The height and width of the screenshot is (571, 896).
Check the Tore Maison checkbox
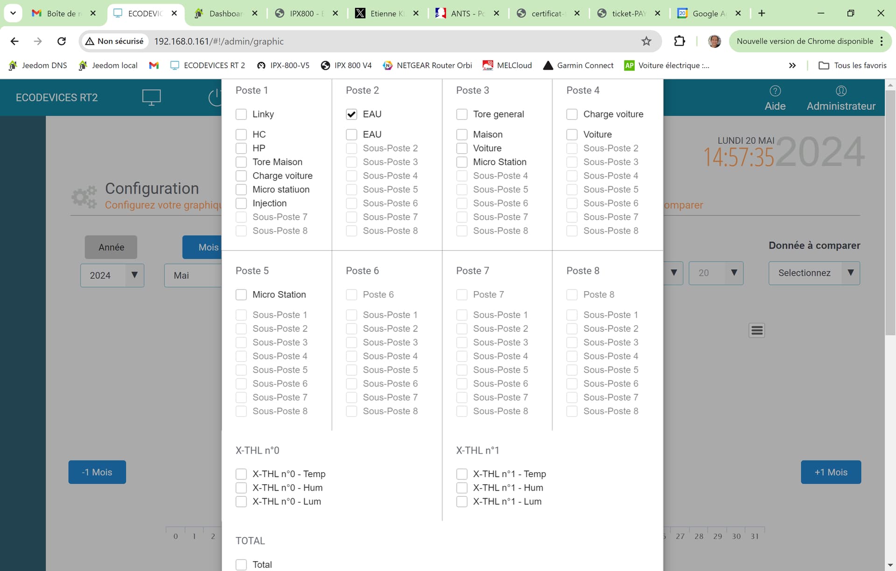[241, 162]
